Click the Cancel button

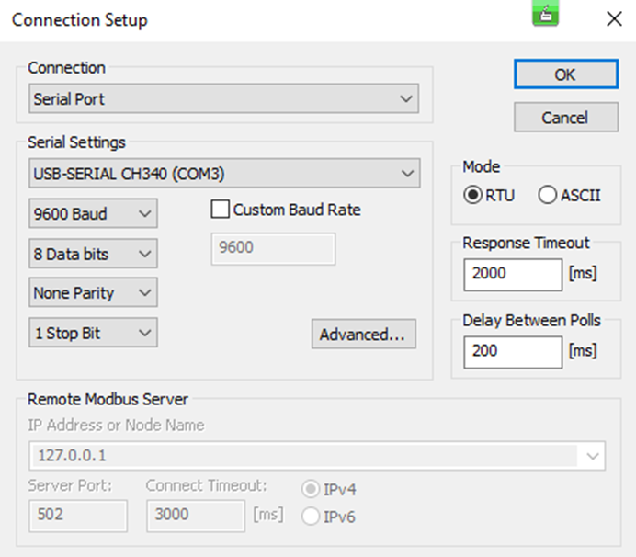pos(564,117)
